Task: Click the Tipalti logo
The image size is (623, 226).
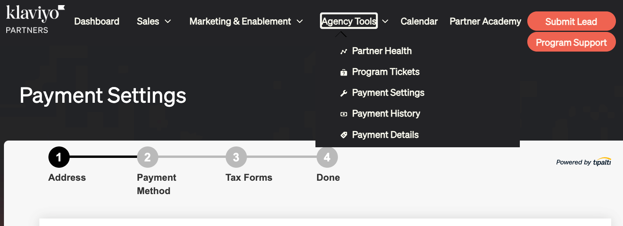Action: click(602, 162)
